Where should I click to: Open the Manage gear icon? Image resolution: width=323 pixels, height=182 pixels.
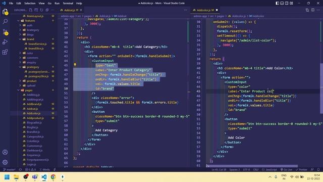coord(5,162)
